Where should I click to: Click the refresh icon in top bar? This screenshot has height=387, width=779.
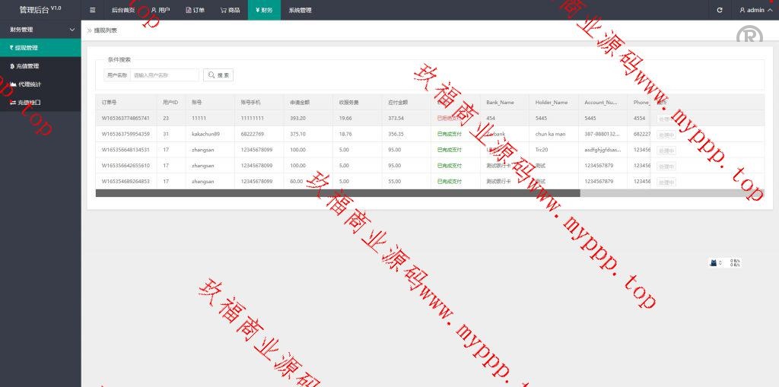pos(720,10)
